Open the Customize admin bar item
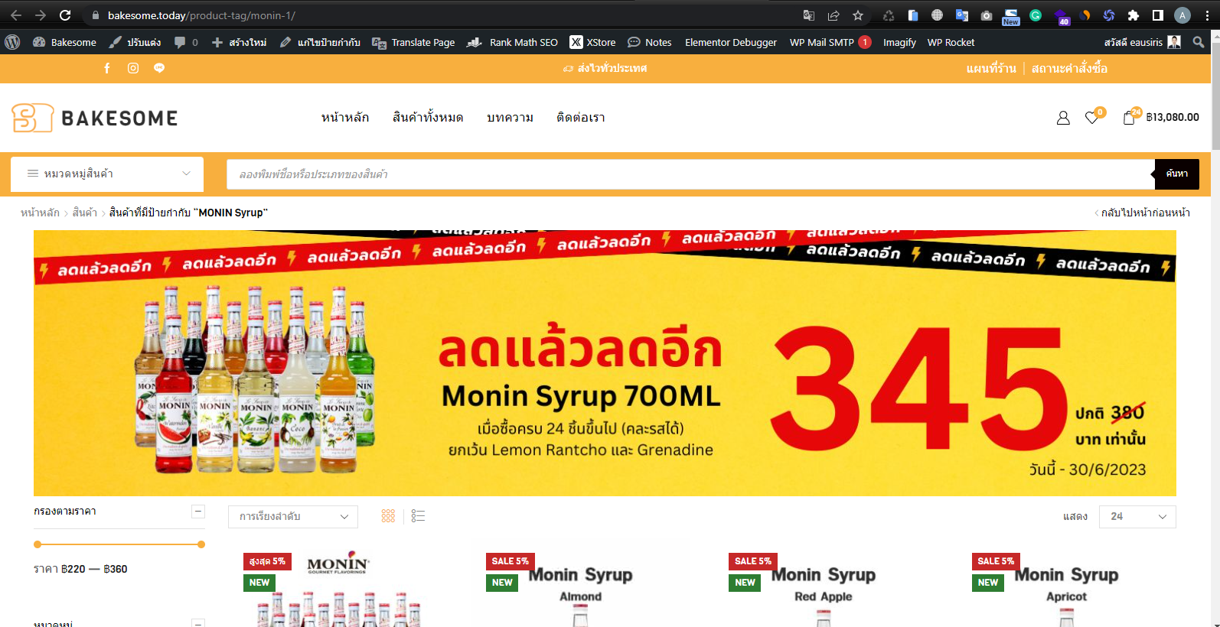Screen dimensions: 1220x627 [x=135, y=42]
